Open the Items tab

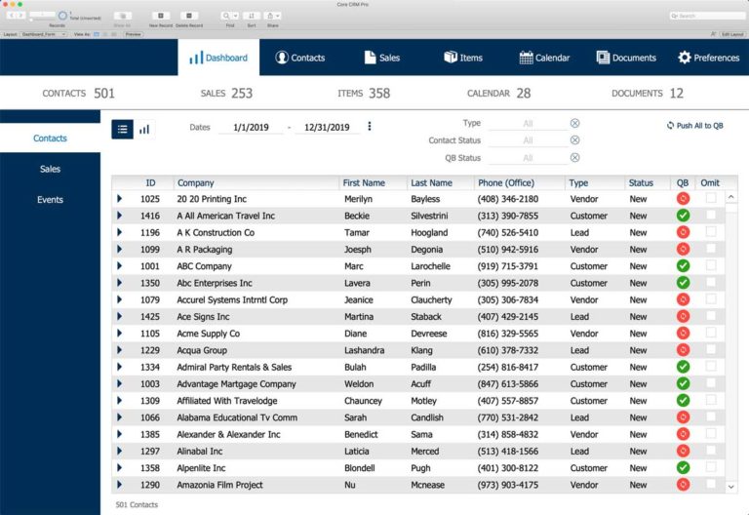[463, 58]
